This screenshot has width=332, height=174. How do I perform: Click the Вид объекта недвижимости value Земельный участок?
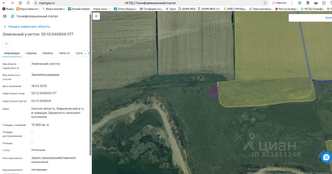coord(46,64)
